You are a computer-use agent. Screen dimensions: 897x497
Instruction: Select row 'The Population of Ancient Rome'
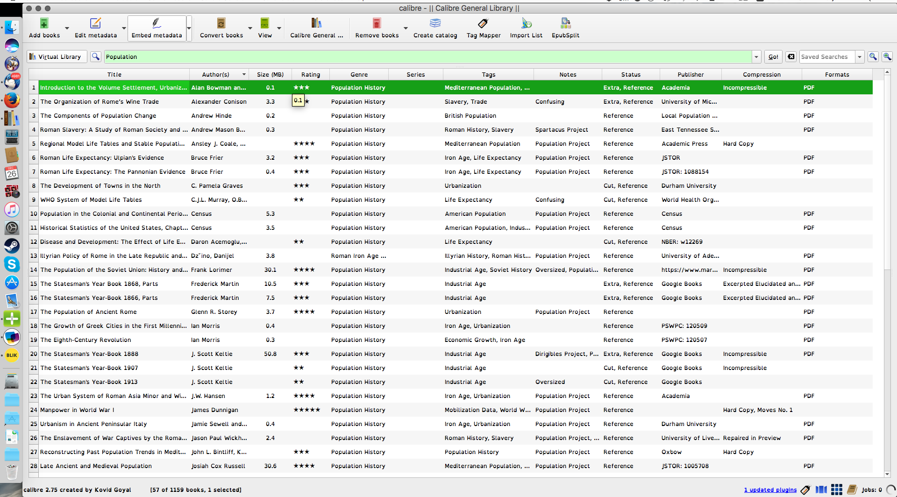click(450, 312)
